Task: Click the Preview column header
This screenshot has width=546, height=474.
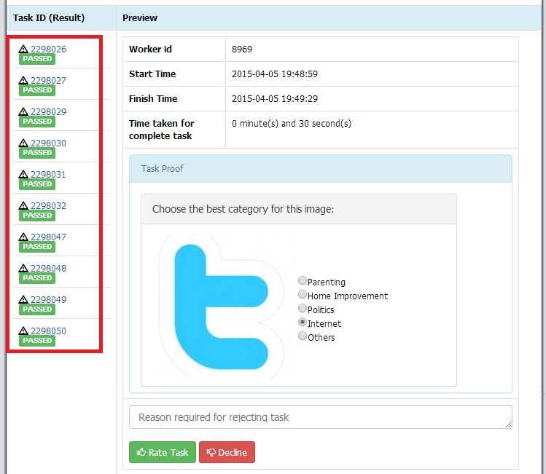Action: [140, 17]
